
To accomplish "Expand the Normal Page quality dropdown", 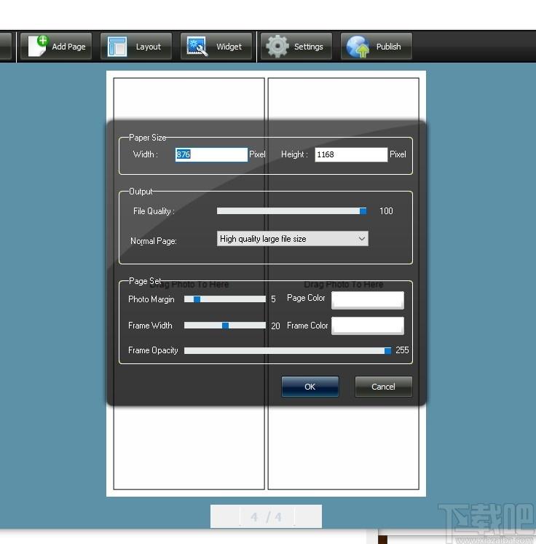I will point(293,239).
